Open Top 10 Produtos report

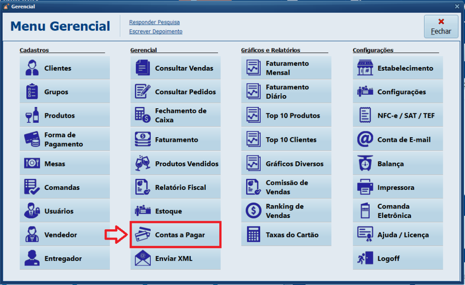coord(286,116)
